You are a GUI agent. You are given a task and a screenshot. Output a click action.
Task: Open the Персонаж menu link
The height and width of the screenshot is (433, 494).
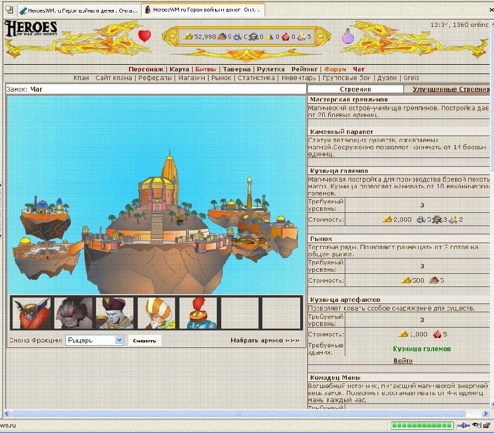[x=146, y=69]
